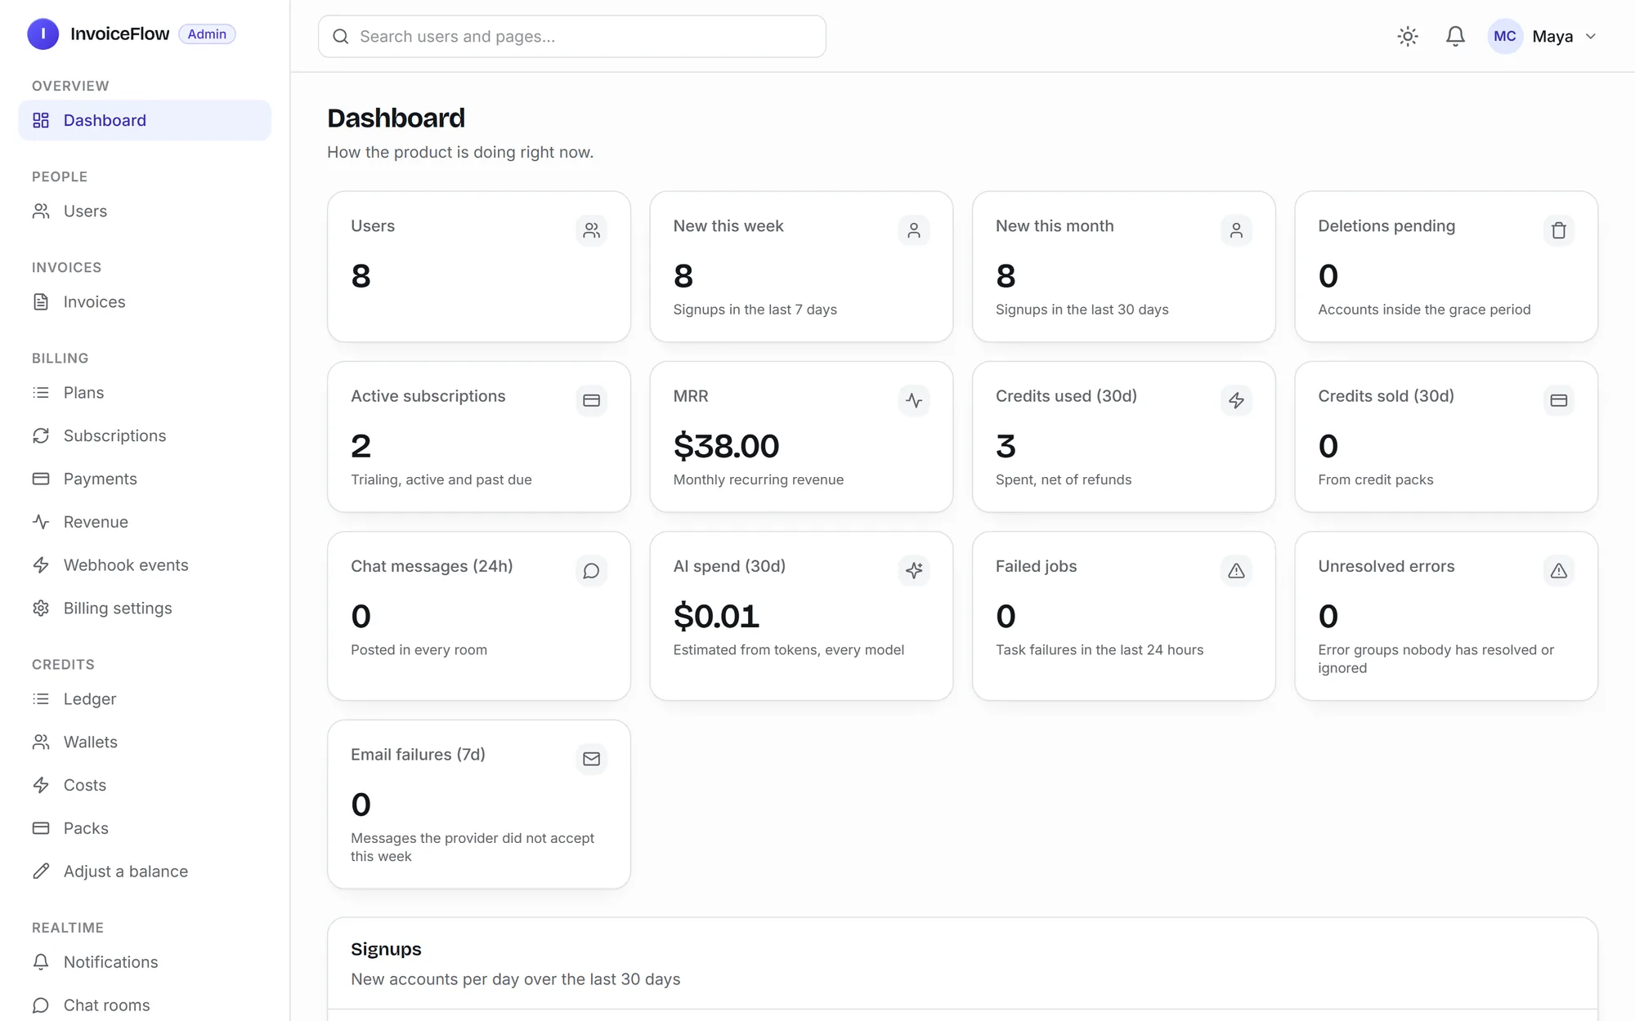
Task: Click the person icon on New this month card
Action: 1236,230
